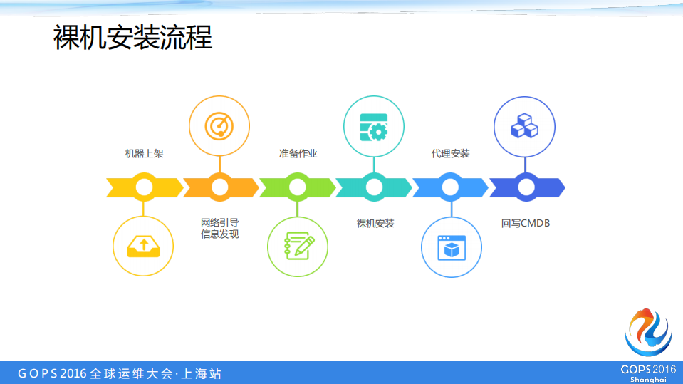Select the indigo timeline node for 回写CMDB

pyautogui.click(x=526, y=187)
